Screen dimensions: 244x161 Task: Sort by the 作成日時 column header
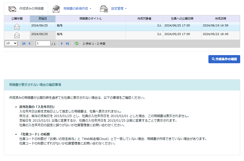[x=220, y=19]
